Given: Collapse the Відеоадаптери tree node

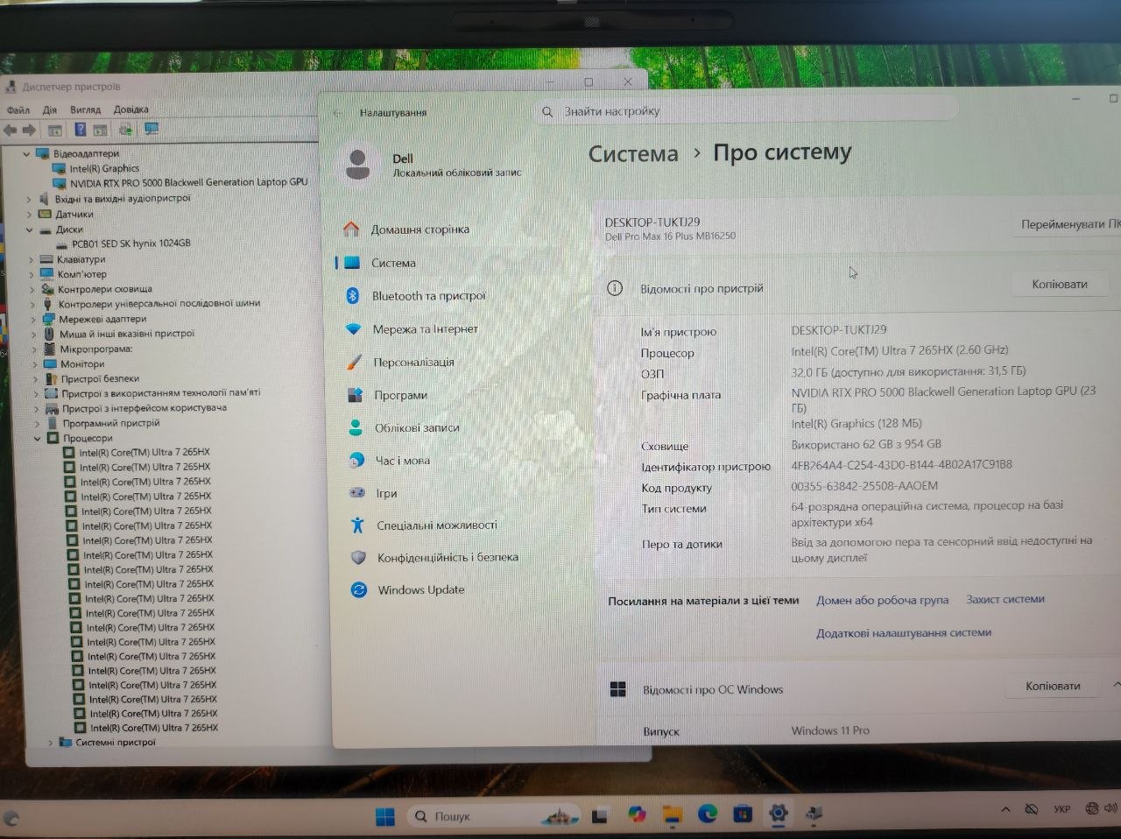Looking at the screenshot, I should 26,153.
